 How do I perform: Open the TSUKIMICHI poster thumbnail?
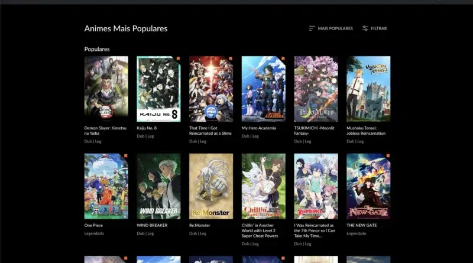point(316,89)
